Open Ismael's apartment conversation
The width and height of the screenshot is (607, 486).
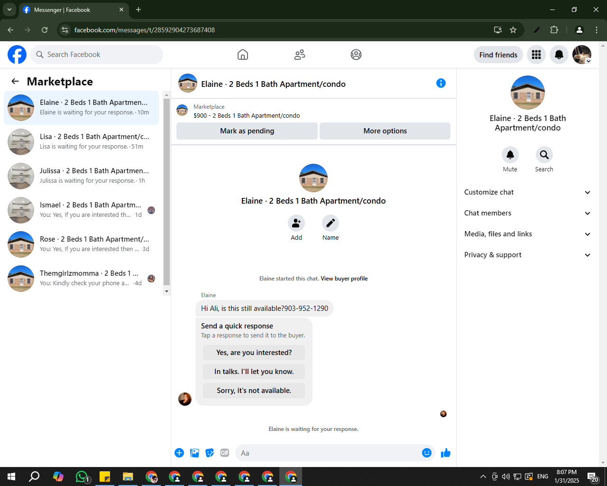pos(81,210)
